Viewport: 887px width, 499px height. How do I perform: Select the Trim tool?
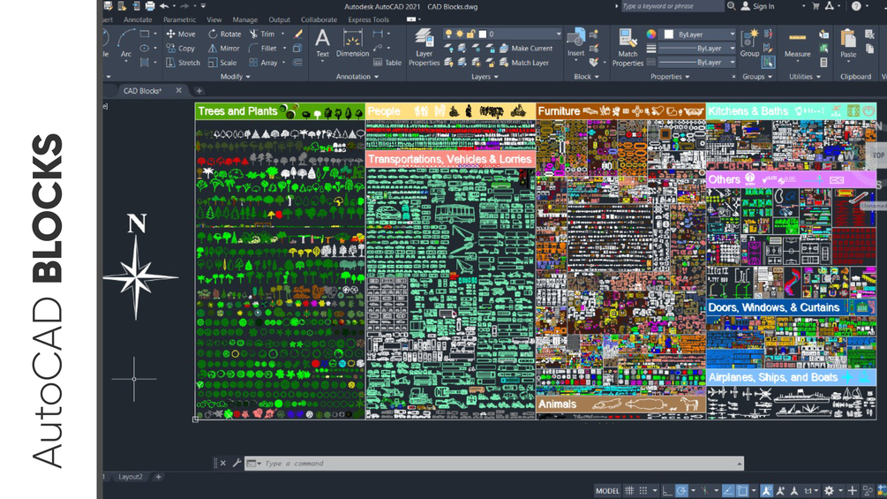(x=262, y=34)
